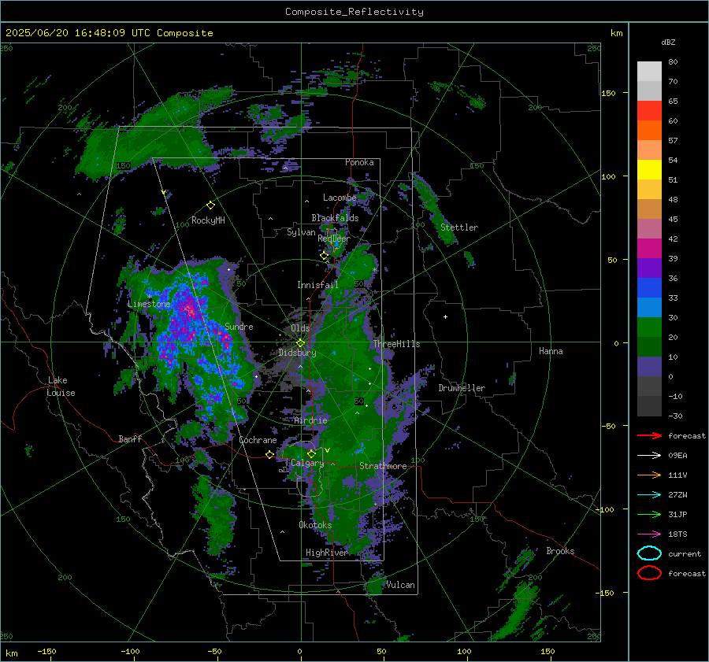Viewport: 709px width, 662px height.
Task: Click the Banff town label
Action: point(130,438)
